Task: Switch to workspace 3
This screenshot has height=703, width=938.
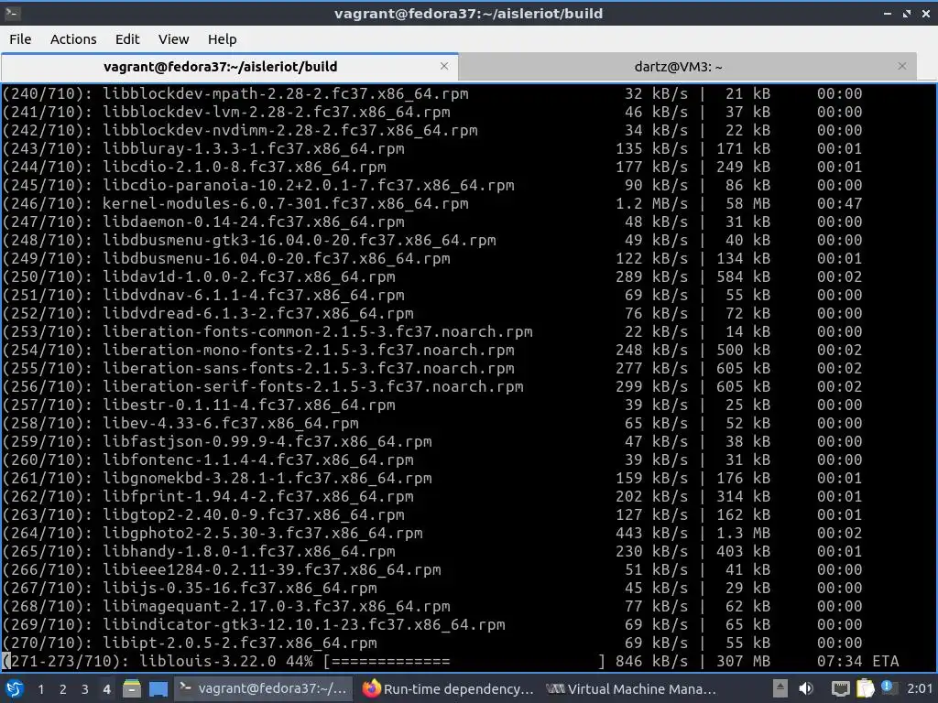Action: click(x=84, y=689)
